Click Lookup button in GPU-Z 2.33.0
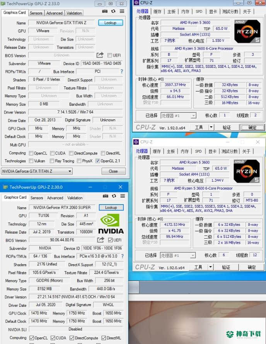This screenshot has height=344, width=266. click(x=110, y=22)
